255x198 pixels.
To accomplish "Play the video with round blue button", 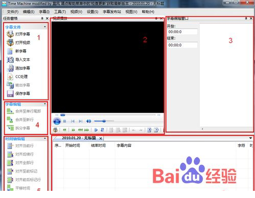I will point(57,121).
